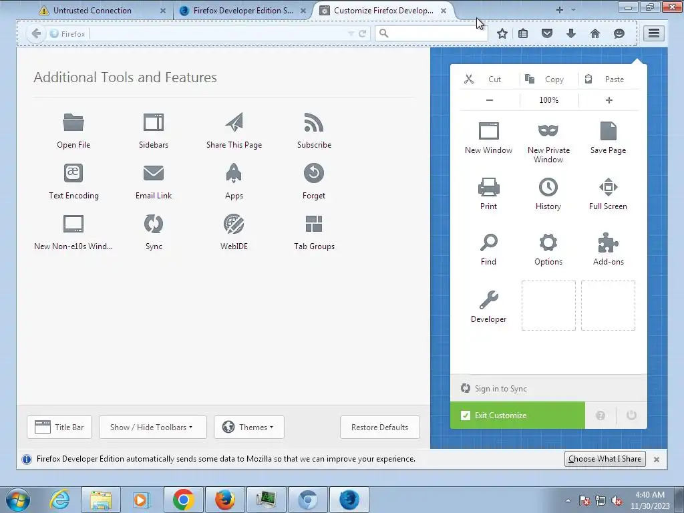Switch to the Firefox Developer Edition tab

click(243, 11)
